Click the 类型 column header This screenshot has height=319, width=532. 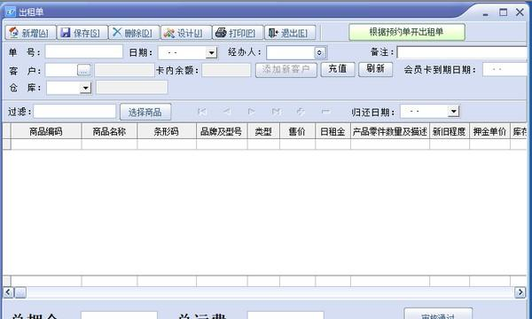(263, 131)
